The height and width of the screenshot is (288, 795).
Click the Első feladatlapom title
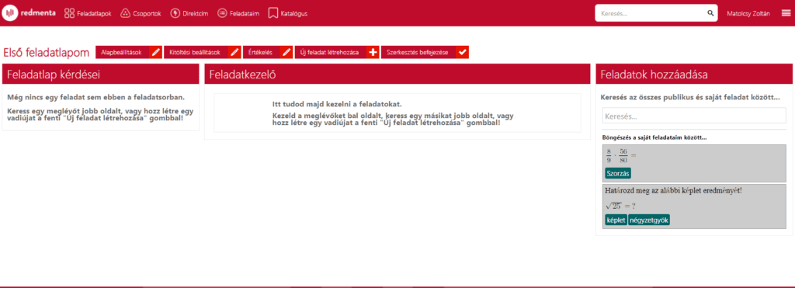tap(46, 52)
